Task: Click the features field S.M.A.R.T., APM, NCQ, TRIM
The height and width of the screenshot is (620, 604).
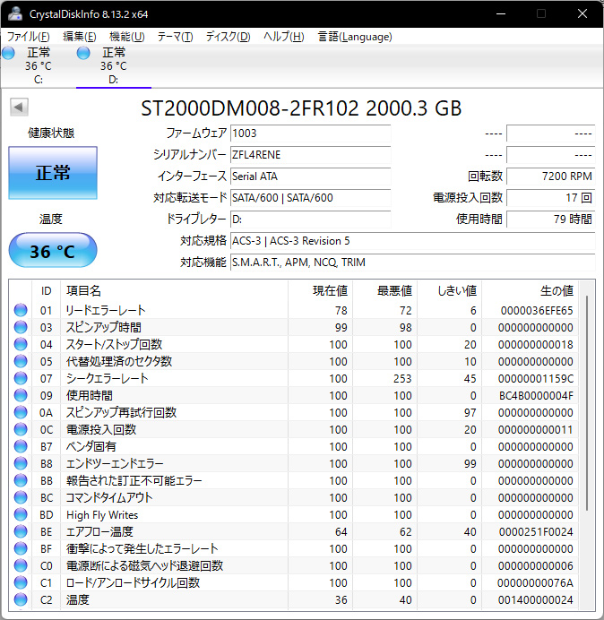Action: (x=412, y=263)
